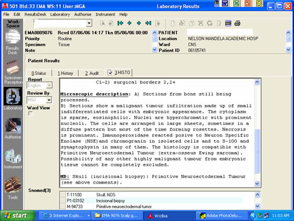Click the Excel shortcut icon in title bar

click(237, 3)
